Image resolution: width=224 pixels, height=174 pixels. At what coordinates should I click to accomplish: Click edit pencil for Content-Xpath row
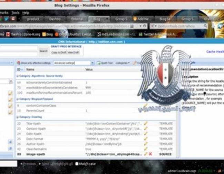click(x=145, y=129)
